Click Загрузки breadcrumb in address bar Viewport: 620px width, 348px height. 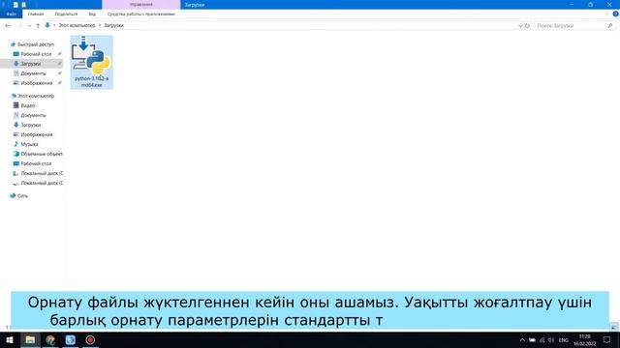[x=114, y=25]
